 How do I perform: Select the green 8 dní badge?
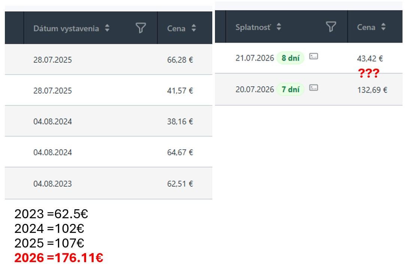tap(291, 58)
